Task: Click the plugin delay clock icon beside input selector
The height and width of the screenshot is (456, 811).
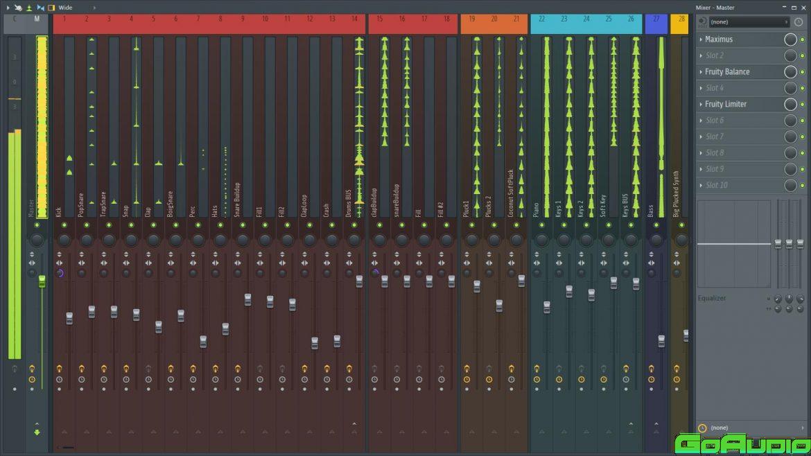Action: tap(799, 22)
